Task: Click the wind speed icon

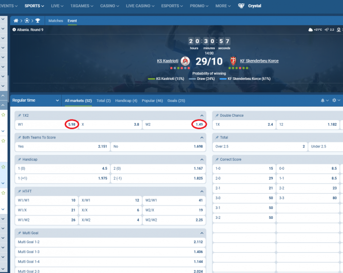Action: coord(327,30)
